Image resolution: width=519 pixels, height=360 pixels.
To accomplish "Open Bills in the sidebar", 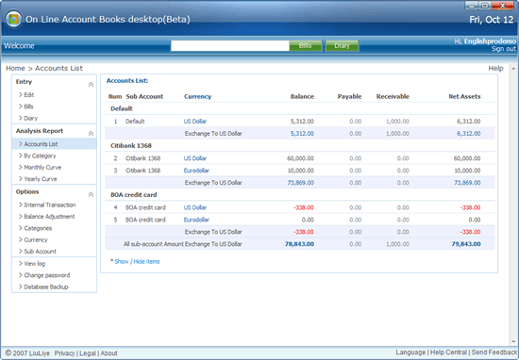I will coord(28,106).
